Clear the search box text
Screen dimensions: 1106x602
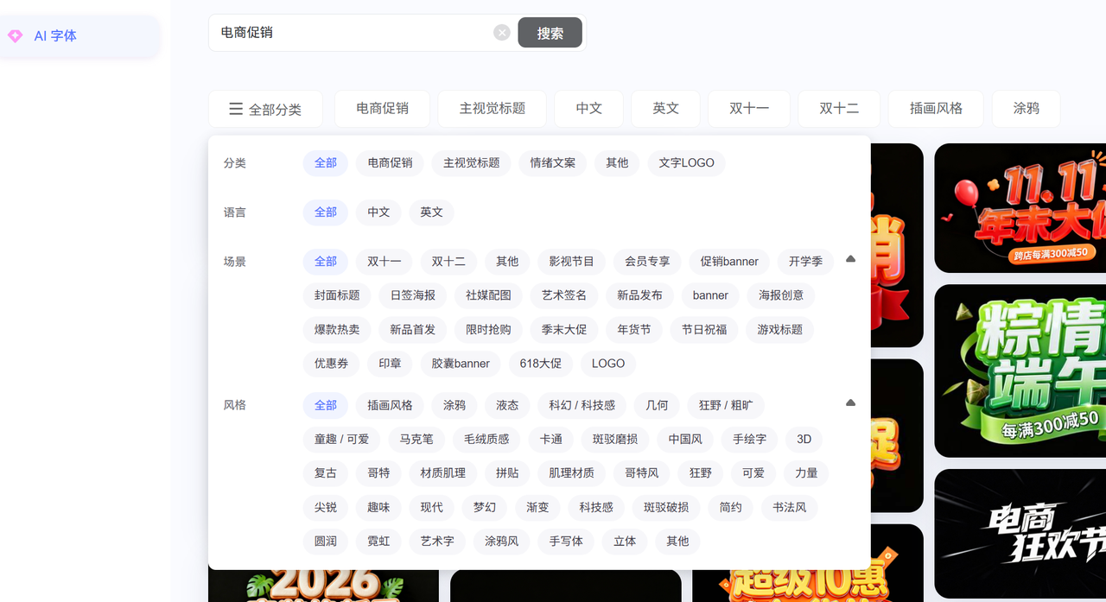(502, 33)
